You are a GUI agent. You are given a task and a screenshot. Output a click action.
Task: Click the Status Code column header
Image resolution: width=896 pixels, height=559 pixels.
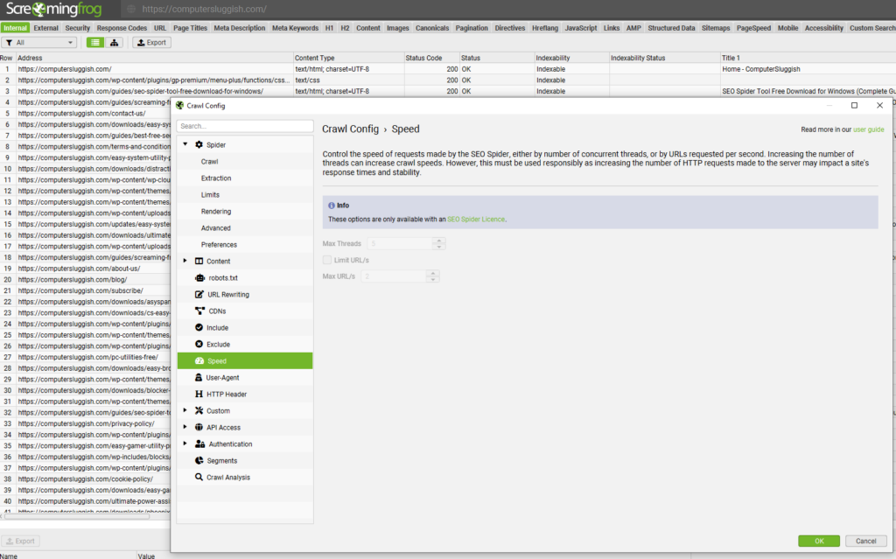coord(431,58)
